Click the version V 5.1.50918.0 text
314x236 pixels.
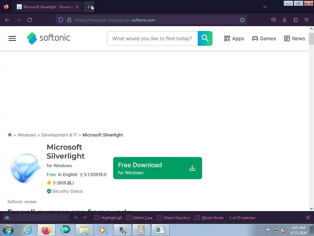pyautogui.click(x=93, y=175)
